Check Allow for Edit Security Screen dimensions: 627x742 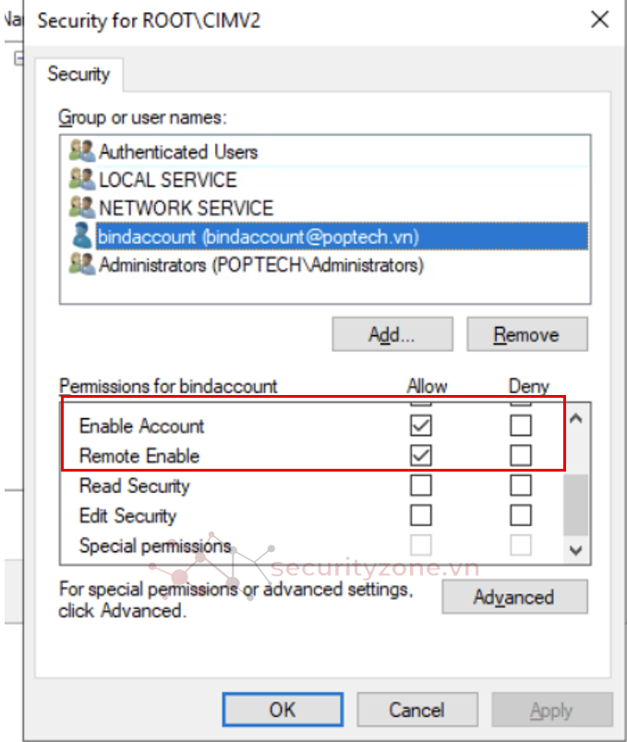tap(421, 514)
